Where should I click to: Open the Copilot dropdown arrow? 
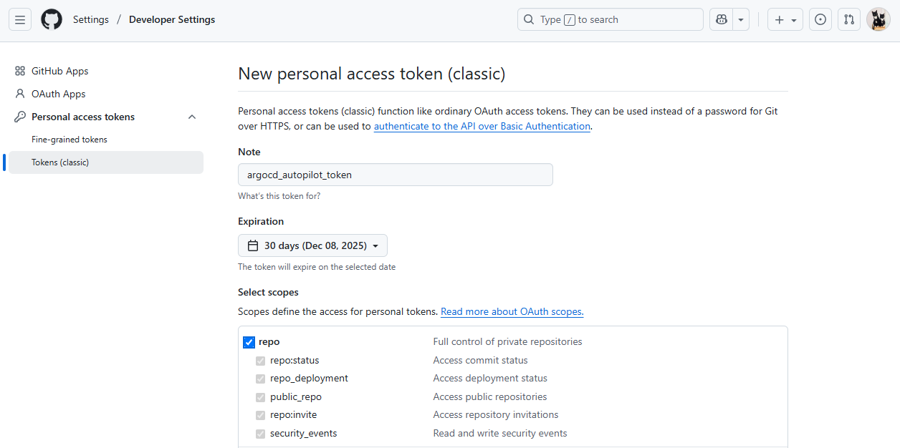741,20
